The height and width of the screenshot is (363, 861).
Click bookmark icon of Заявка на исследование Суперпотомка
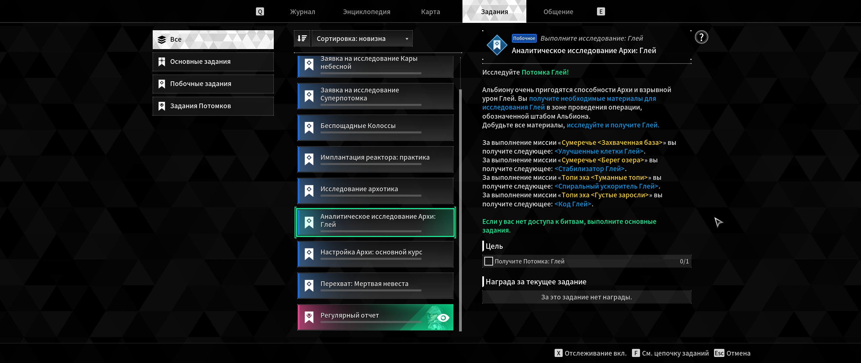click(x=309, y=96)
